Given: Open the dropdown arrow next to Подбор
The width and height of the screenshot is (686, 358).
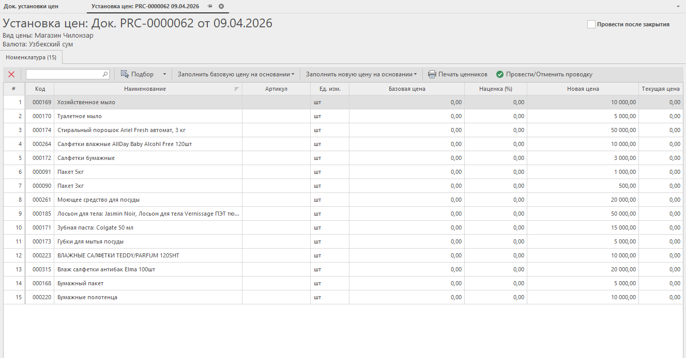Looking at the screenshot, I should coord(164,74).
